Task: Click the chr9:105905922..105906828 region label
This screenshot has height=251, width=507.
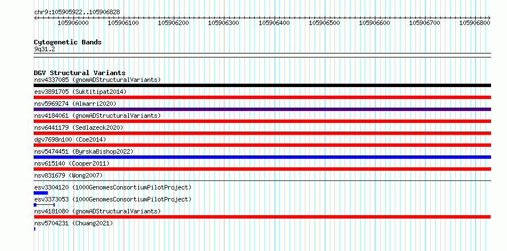Action: point(77,12)
